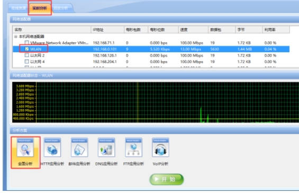The image size is (299, 193).
Task: Sort by the IP地址 column header
Action: coord(107,30)
